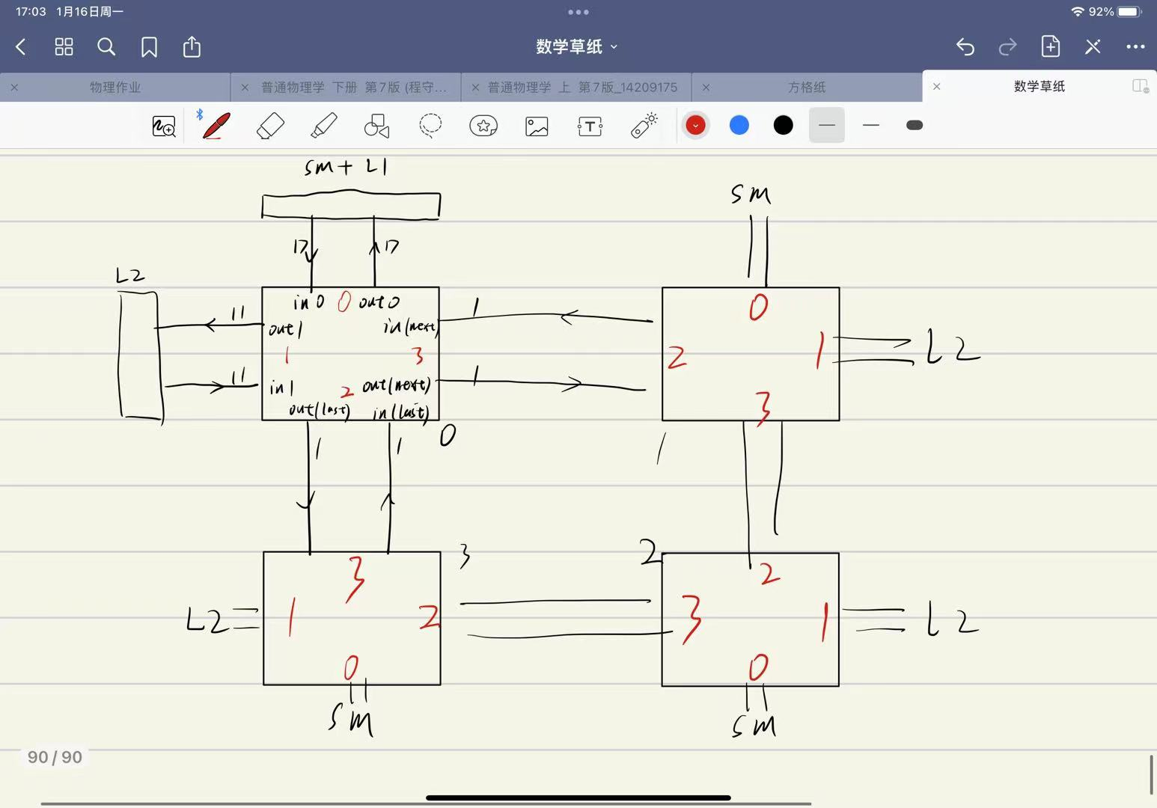Screen dimensions: 1157x808
Task: Pick the blue pen color
Action: 739,125
